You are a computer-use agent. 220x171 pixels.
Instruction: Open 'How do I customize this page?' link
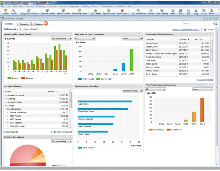pyautogui.click(x=186, y=29)
